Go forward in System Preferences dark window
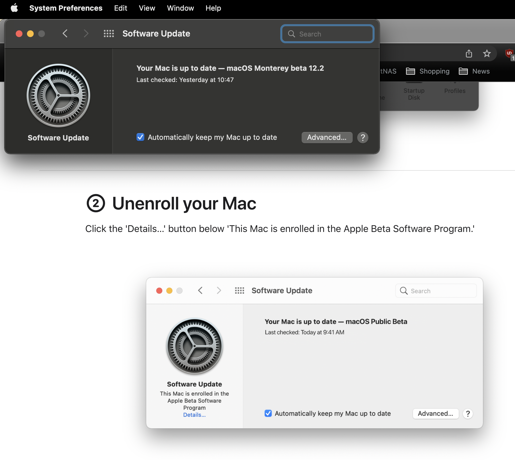 pos(86,34)
